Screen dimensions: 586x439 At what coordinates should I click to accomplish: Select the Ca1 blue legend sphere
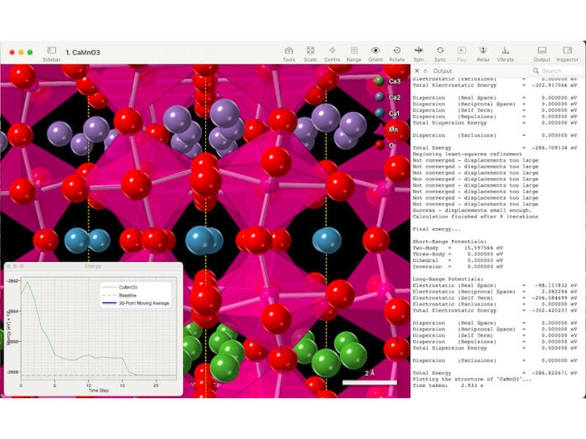point(379,113)
